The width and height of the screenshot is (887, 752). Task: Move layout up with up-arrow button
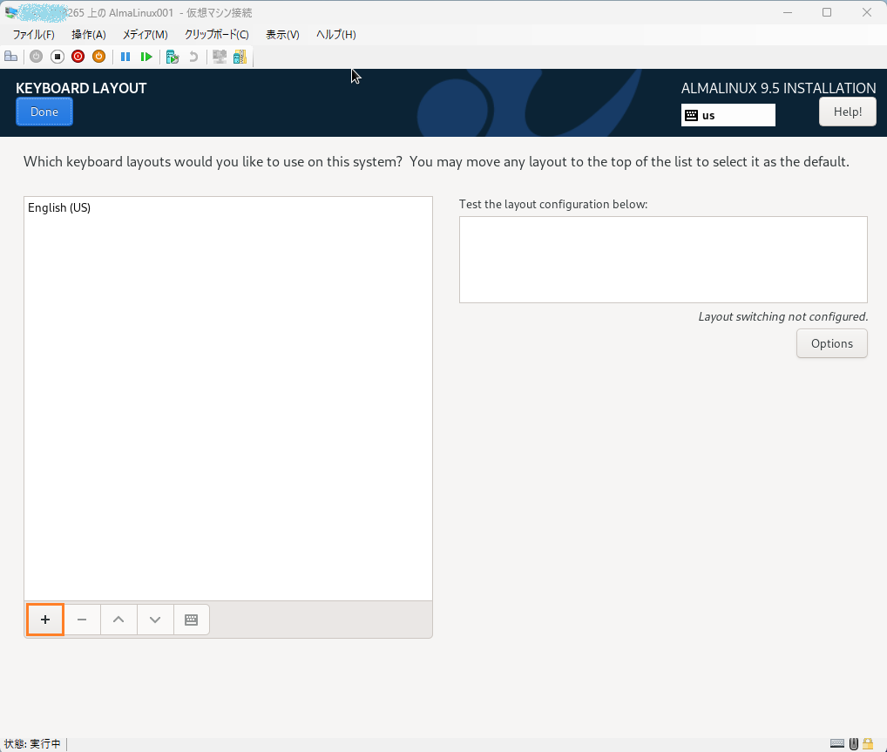[118, 620]
